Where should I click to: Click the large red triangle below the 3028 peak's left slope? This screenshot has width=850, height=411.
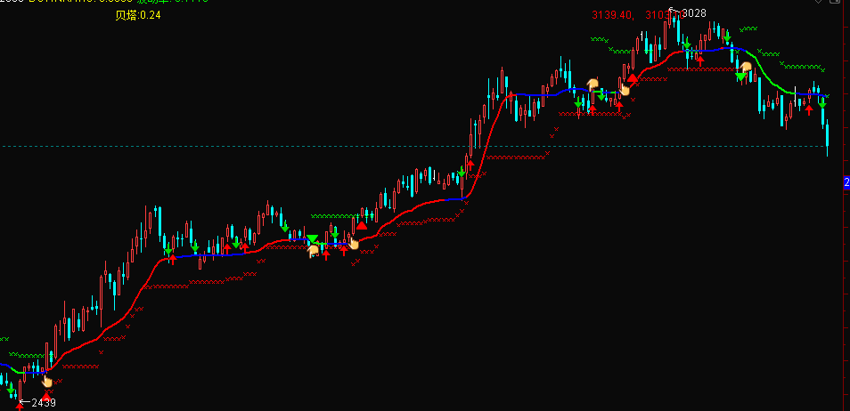pyautogui.click(x=633, y=78)
